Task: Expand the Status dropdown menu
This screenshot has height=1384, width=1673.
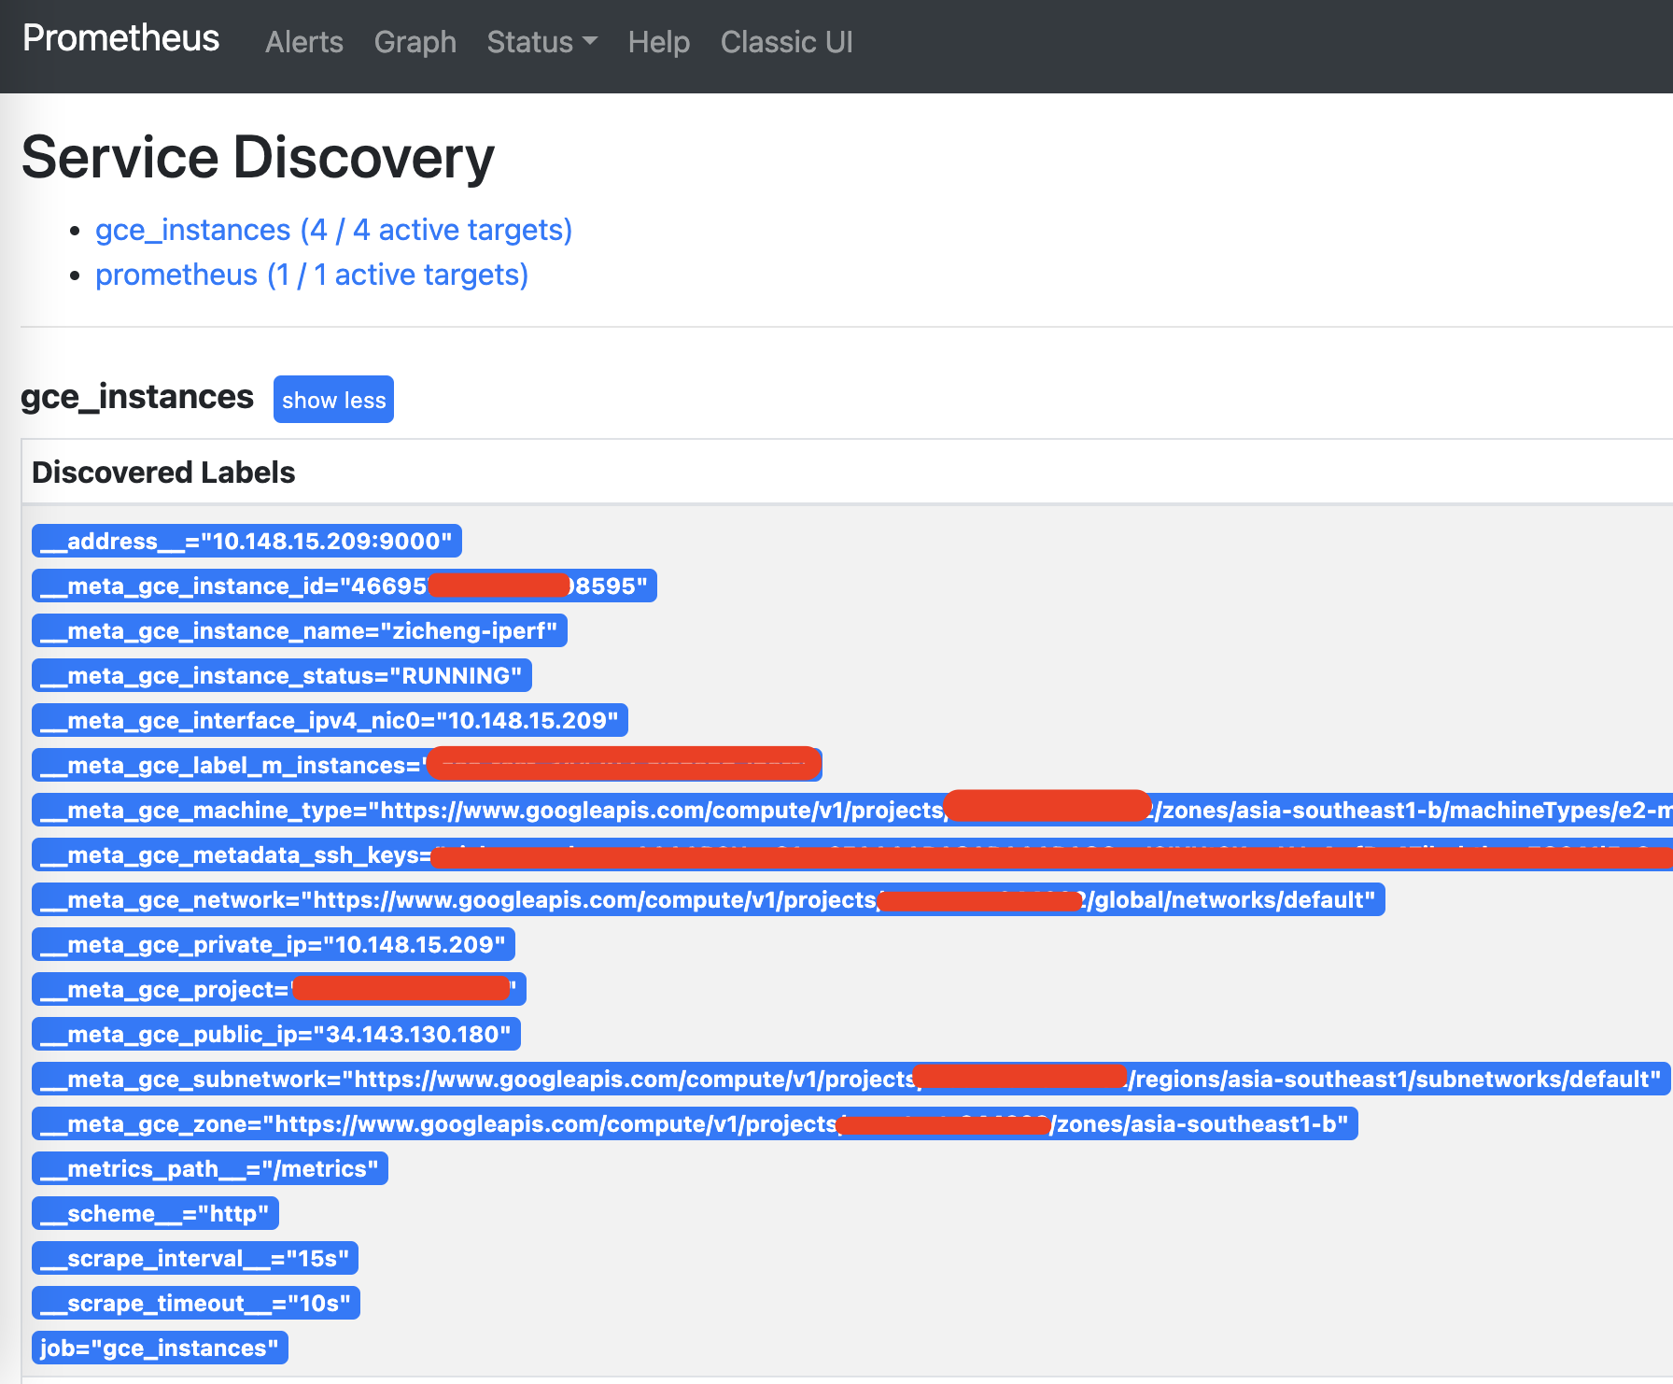Action: (542, 42)
